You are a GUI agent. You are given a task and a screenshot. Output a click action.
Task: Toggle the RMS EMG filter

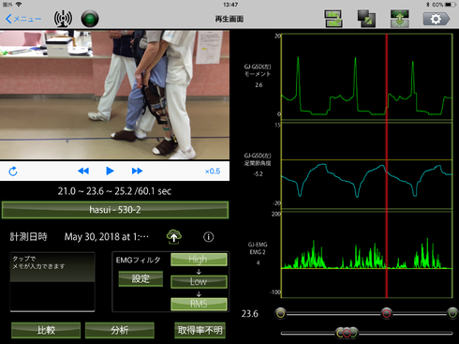[x=199, y=304]
